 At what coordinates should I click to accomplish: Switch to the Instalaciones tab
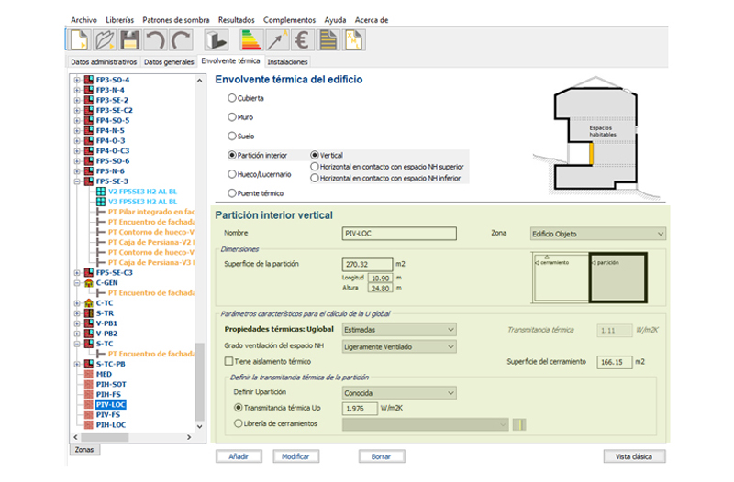[x=287, y=62]
